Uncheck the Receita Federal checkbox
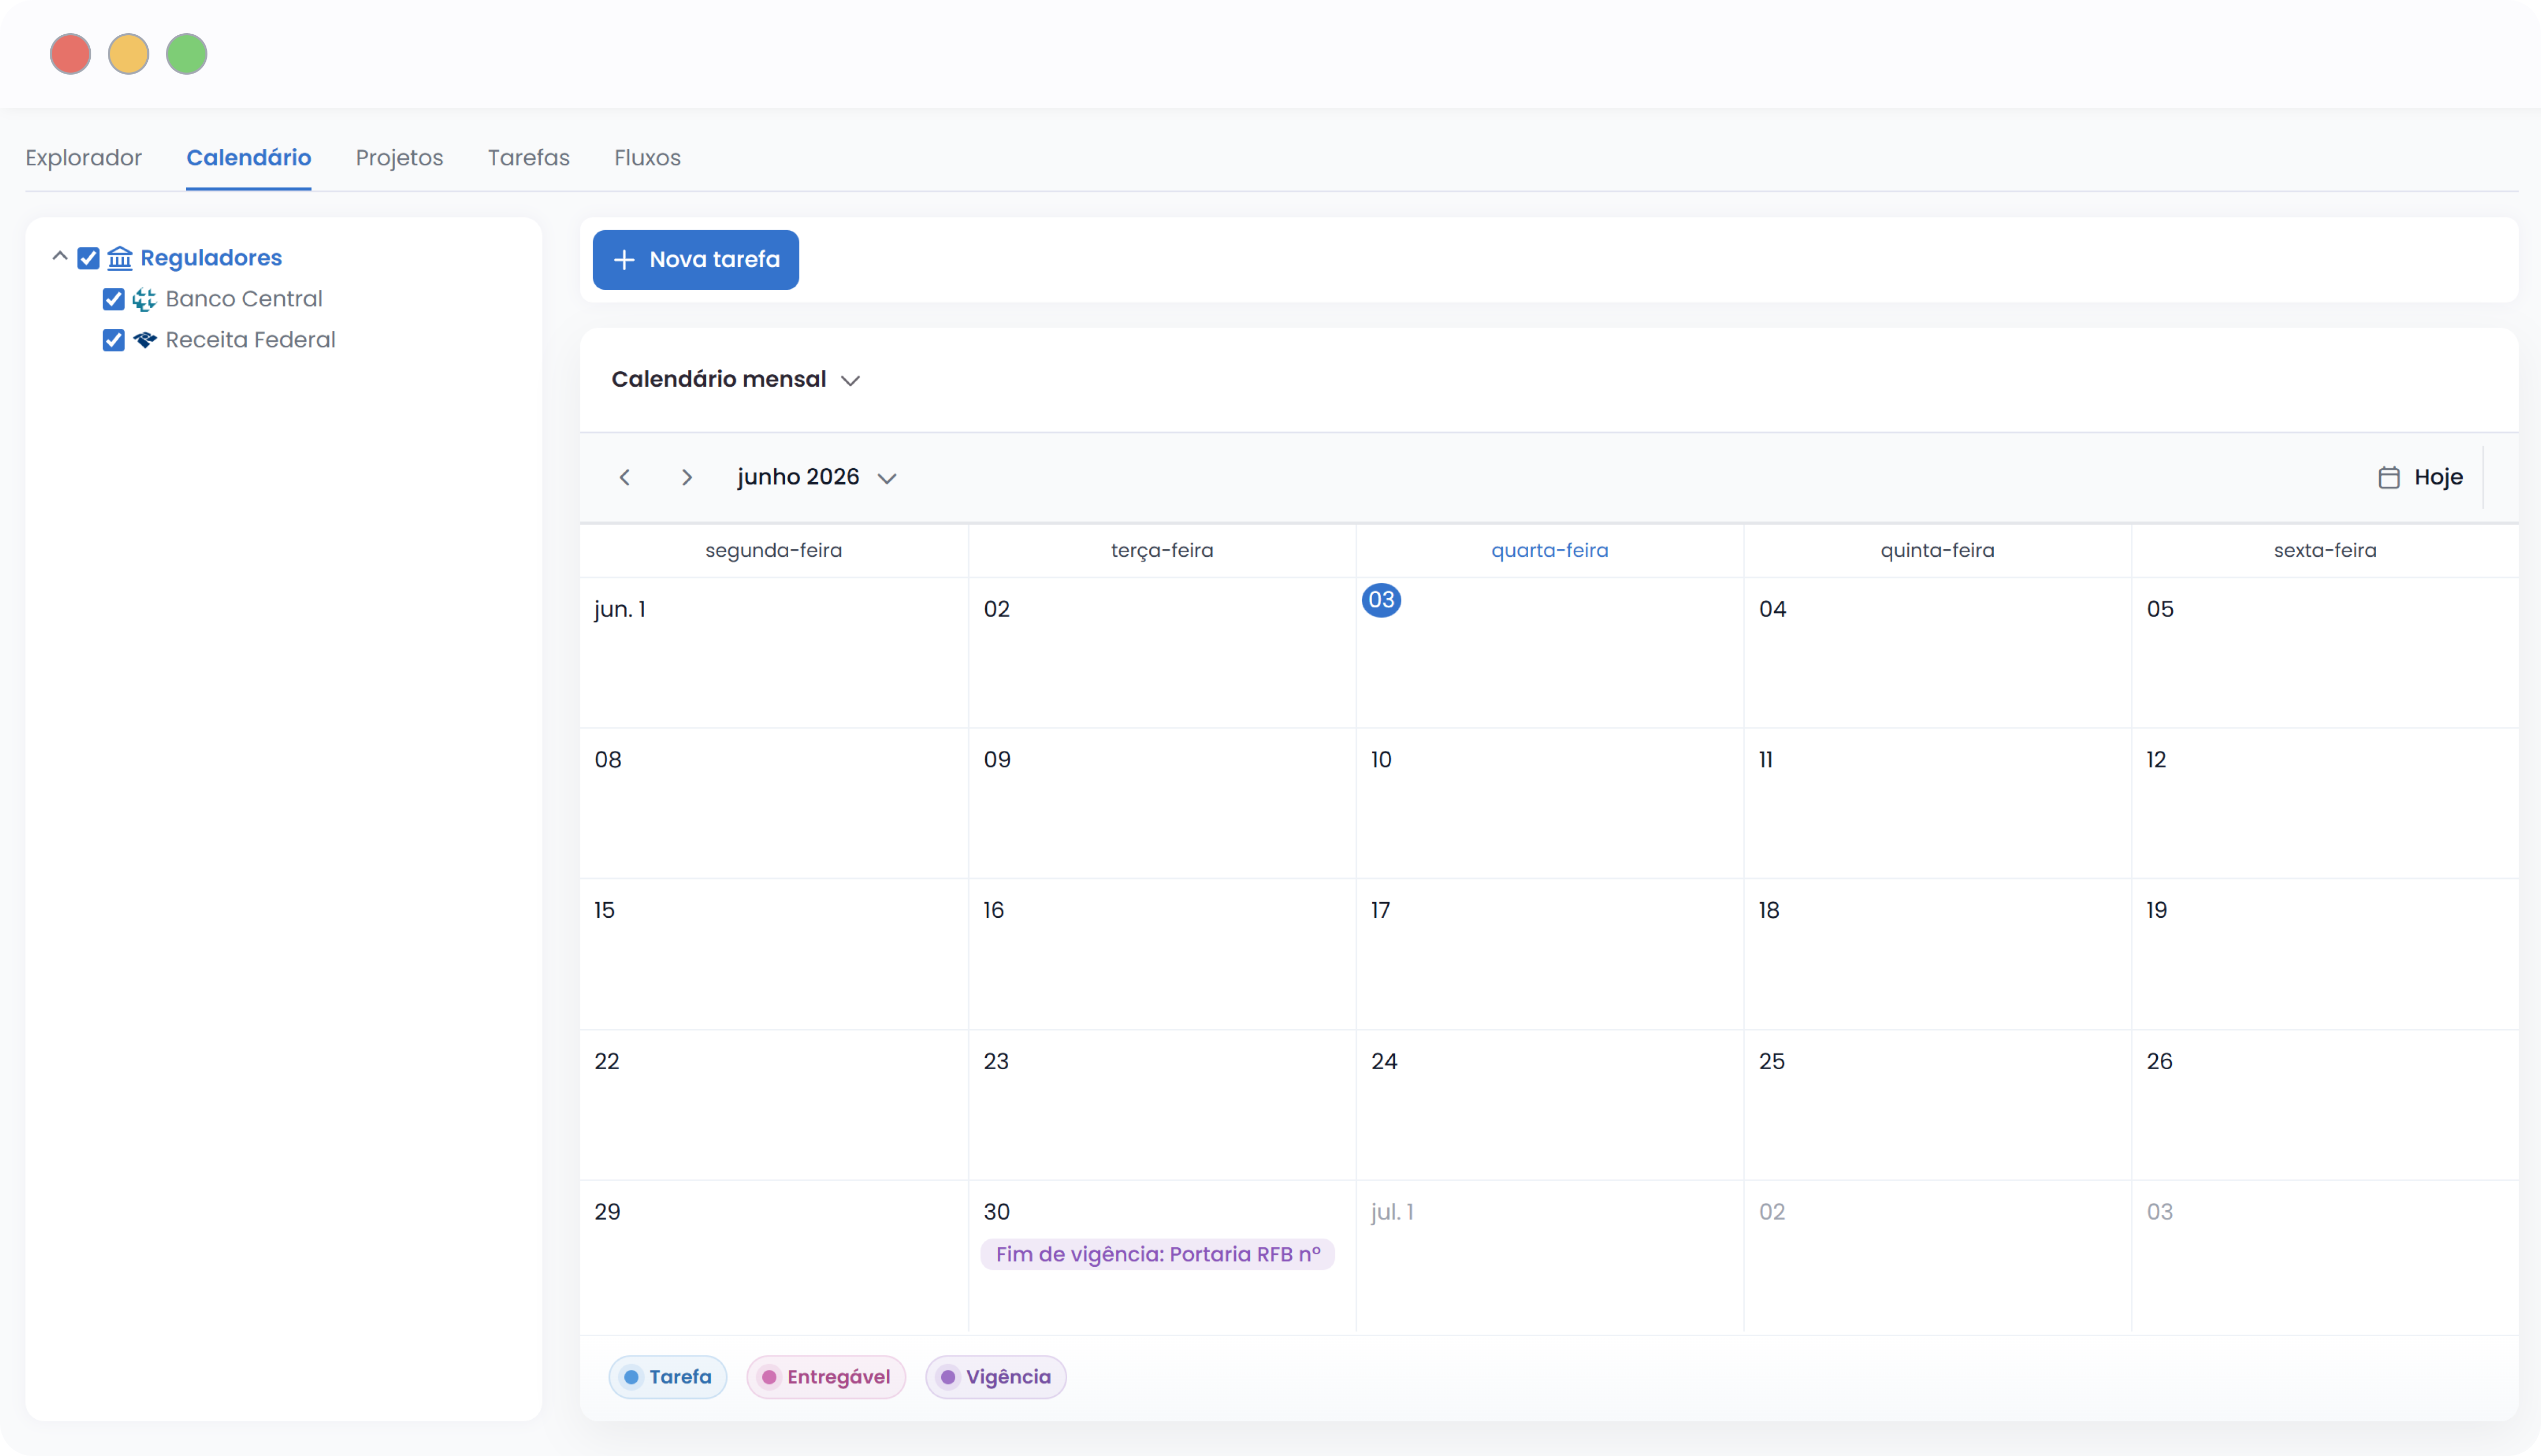The image size is (2541, 1456). pos(114,340)
